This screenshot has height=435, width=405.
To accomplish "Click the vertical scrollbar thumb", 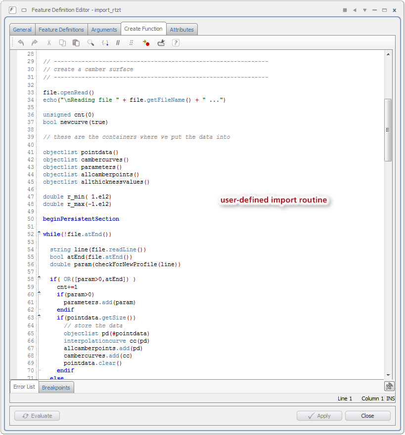I will pyautogui.click(x=388, y=130).
